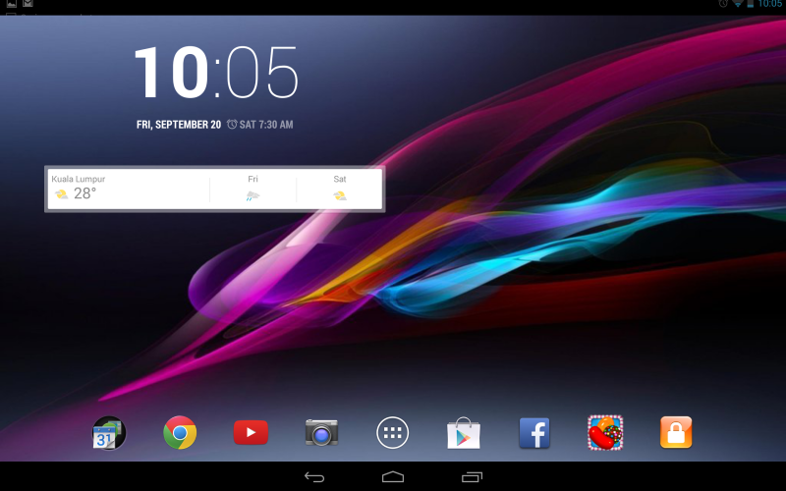The height and width of the screenshot is (491, 786).
Task: Open the Calendar app in the dock
Action: (108, 433)
